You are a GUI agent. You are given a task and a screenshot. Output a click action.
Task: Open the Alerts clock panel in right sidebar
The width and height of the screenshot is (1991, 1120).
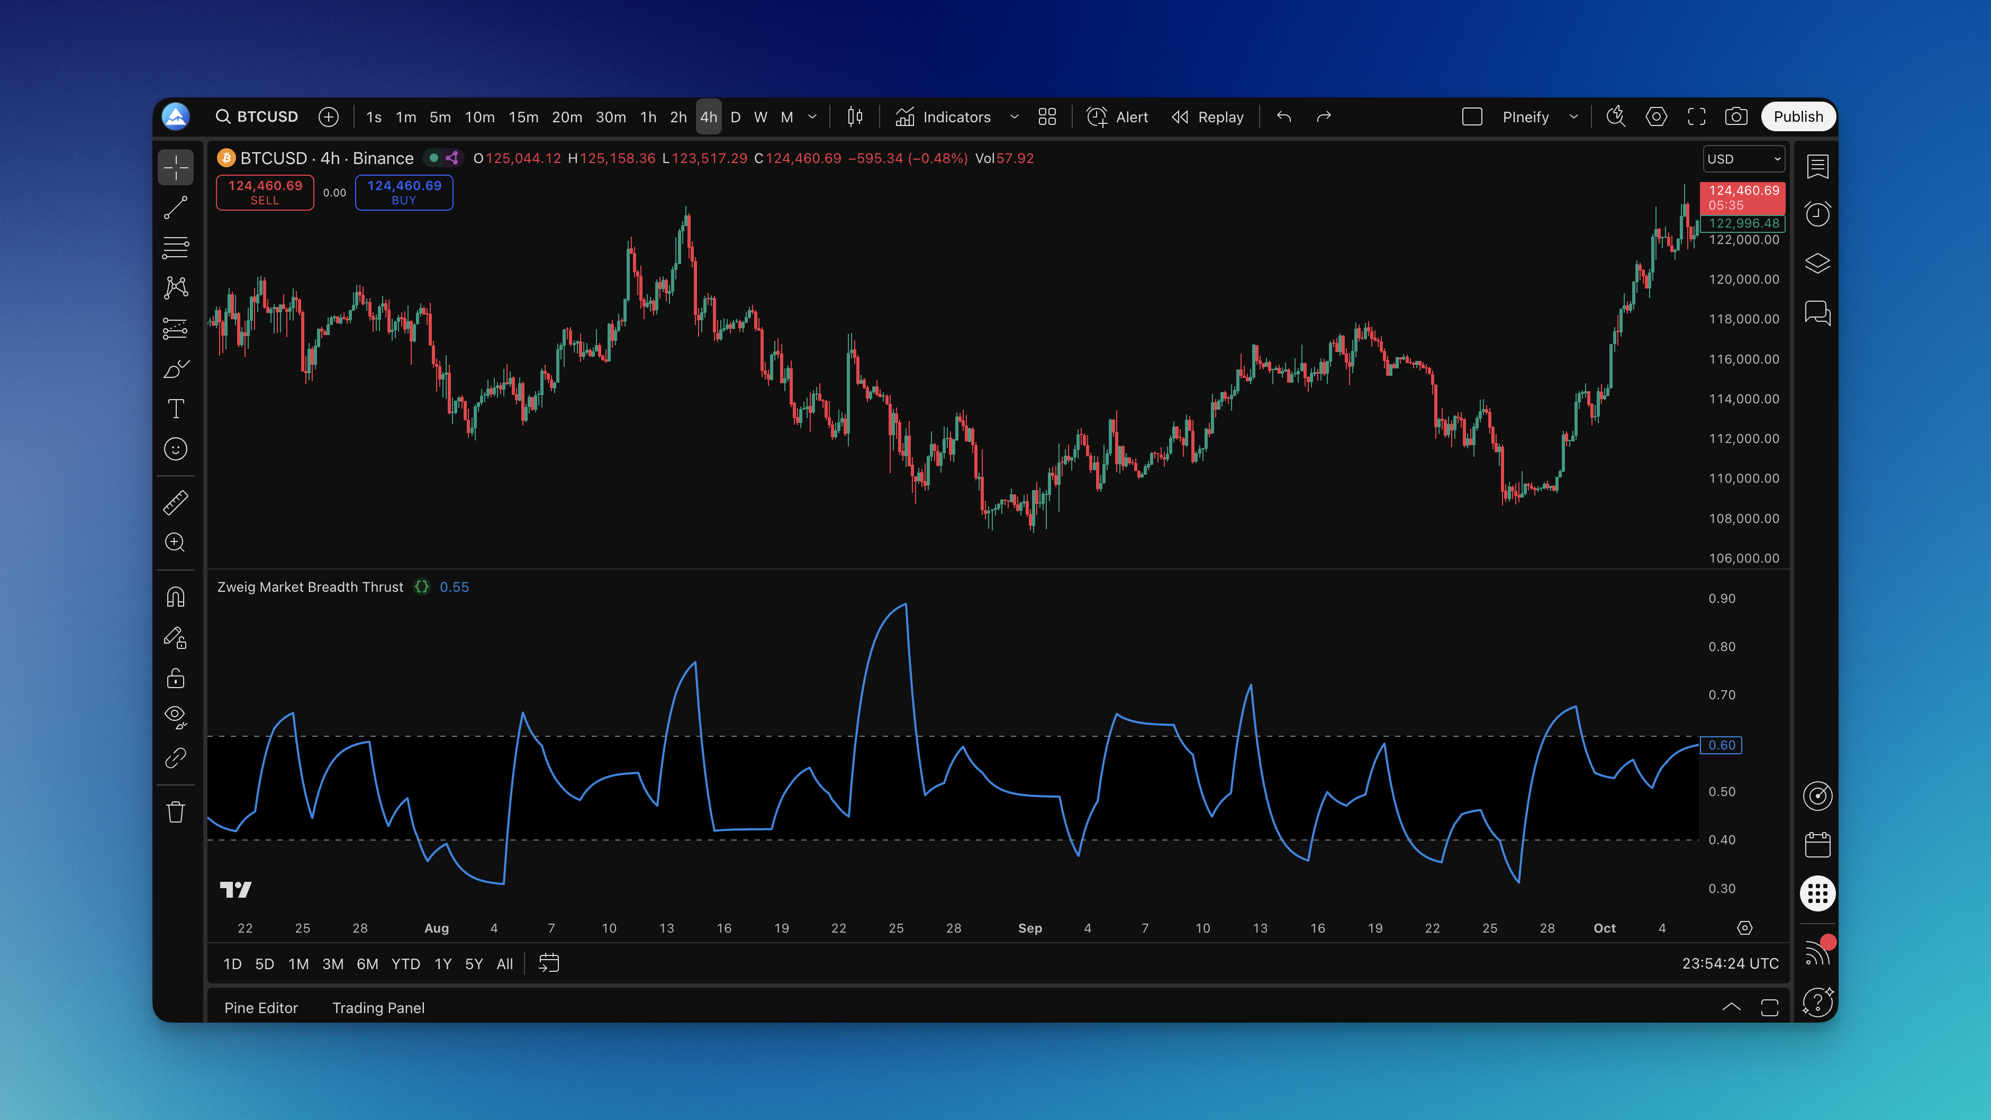pyautogui.click(x=1817, y=214)
